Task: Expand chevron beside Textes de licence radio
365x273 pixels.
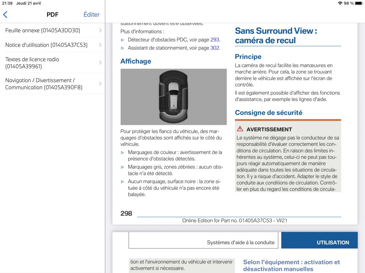Action: pos(100,63)
